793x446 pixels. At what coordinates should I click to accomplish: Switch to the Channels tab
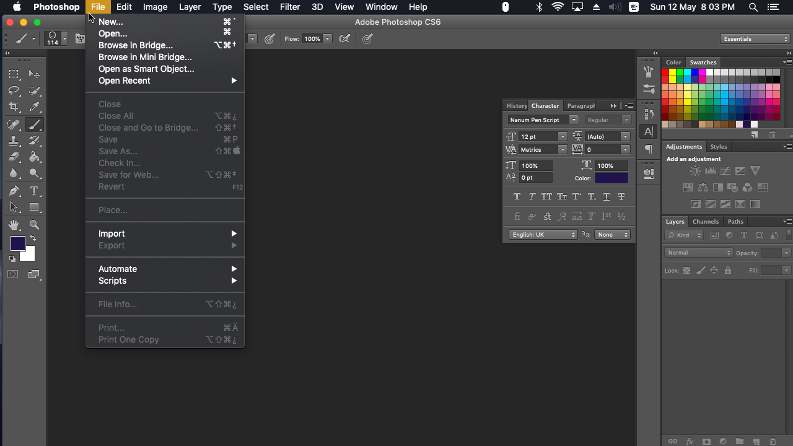pyautogui.click(x=706, y=222)
